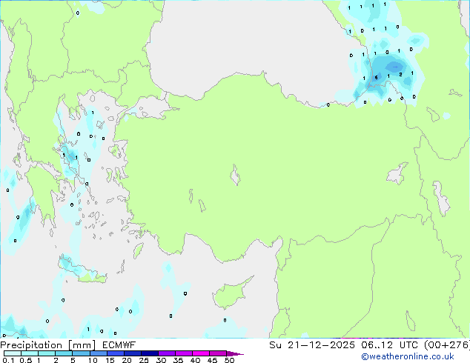Select the 40–45 mm bright magenta swatch
This screenshot has height=363, width=470.
pyautogui.click(x=201, y=353)
